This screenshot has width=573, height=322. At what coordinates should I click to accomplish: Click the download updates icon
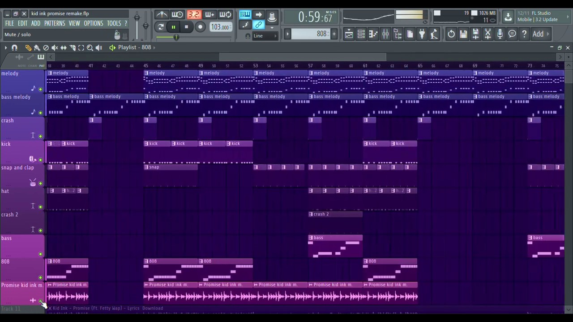click(508, 17)
